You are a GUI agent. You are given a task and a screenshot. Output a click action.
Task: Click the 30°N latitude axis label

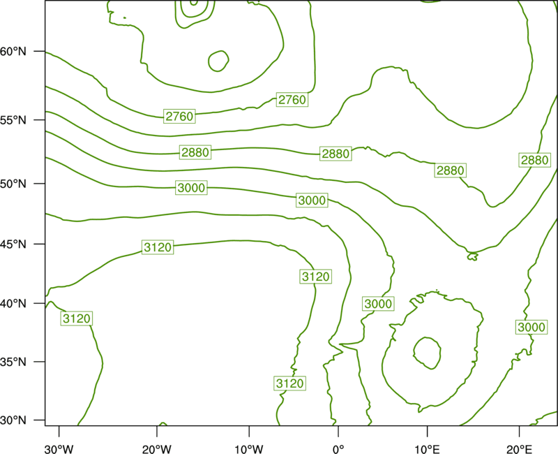(x=13, y=420)
